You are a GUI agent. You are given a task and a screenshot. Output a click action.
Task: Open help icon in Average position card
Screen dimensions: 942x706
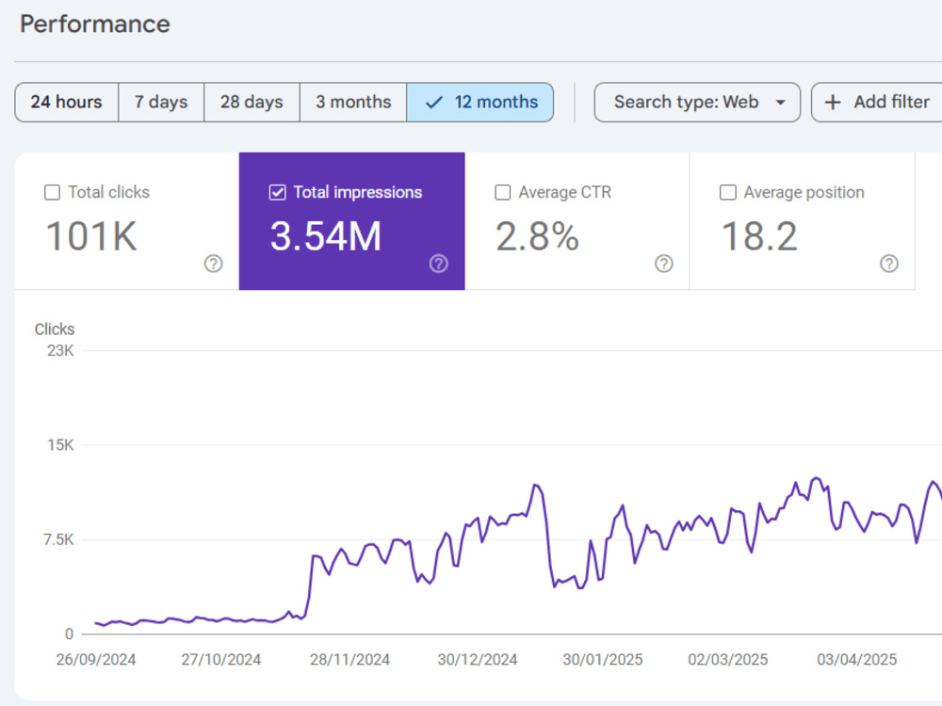tap(889, 264)
